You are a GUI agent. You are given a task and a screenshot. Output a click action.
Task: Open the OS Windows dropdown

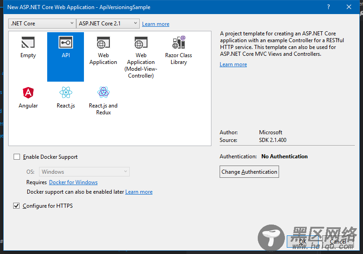(84, 171)
